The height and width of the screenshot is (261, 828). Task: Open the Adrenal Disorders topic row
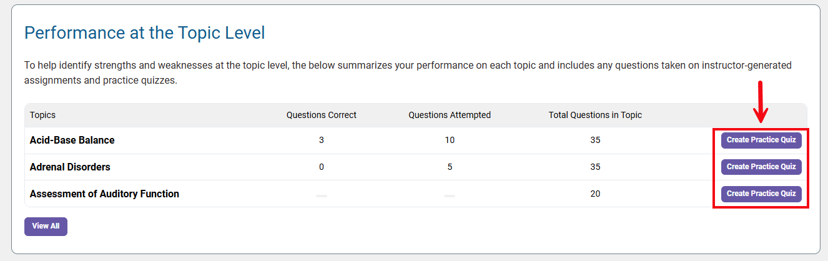point(70,167)
